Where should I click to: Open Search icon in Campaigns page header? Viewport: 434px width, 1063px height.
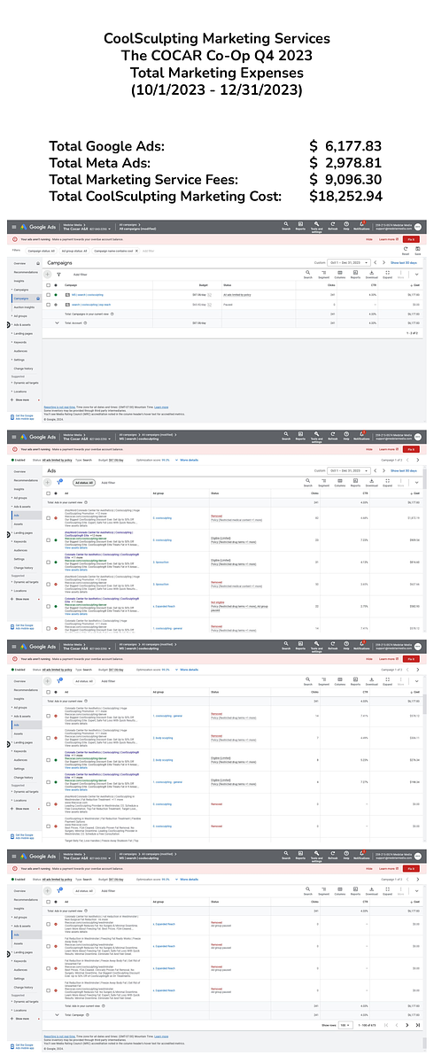coord(286,228)
